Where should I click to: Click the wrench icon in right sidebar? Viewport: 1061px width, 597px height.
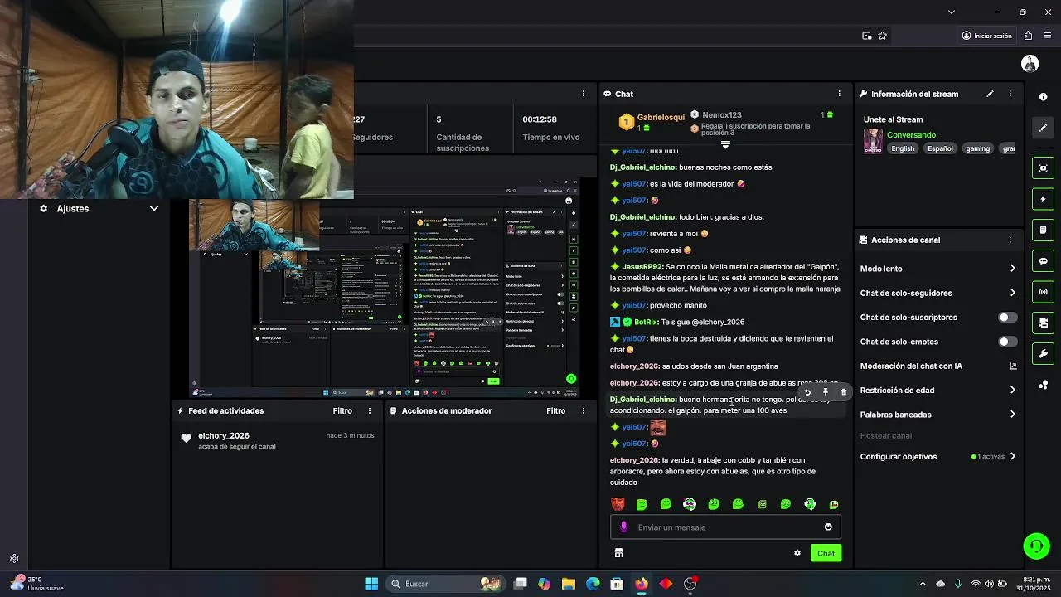pos(1043,353)
